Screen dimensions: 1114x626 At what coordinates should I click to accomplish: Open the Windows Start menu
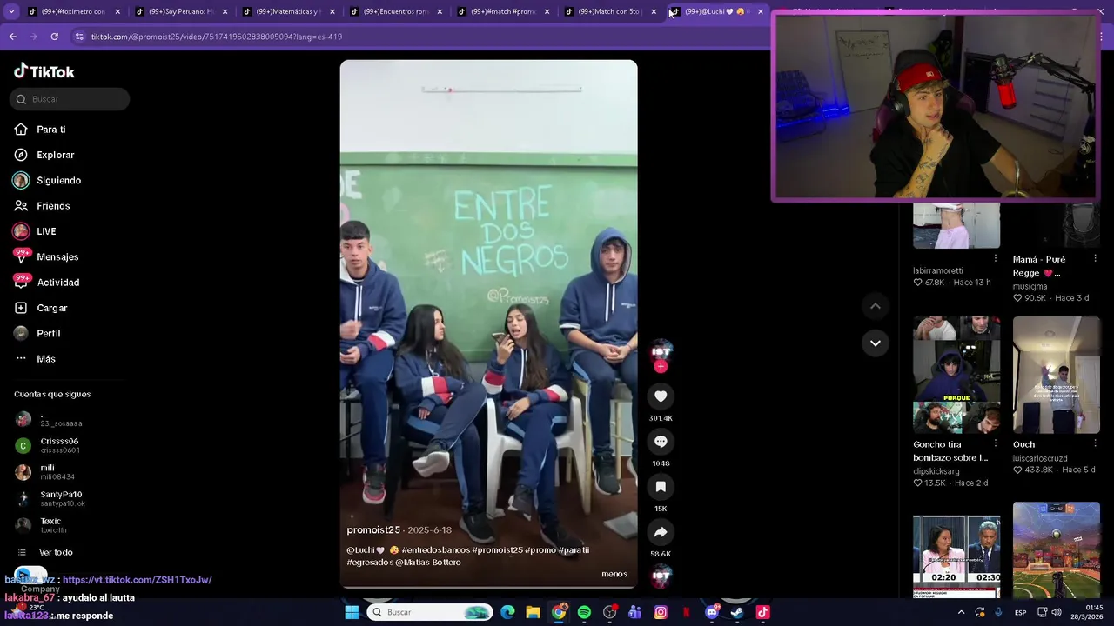[352, 612]
